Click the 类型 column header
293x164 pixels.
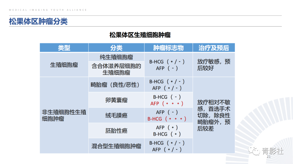tap(64, 48)
